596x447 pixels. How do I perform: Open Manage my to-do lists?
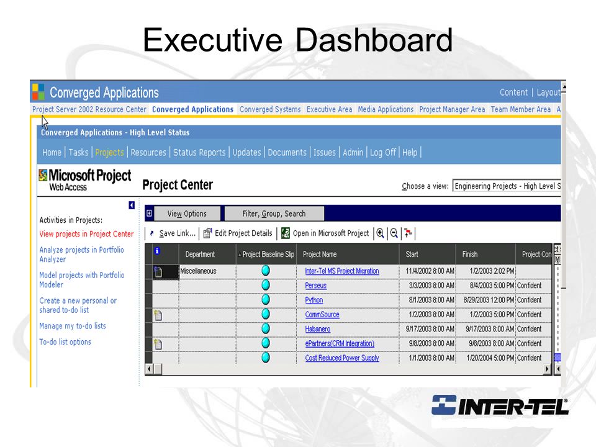click(72, 326)
